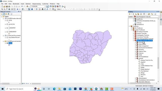
Task: Go back to previous extent
Action: [x=17, y=9]
